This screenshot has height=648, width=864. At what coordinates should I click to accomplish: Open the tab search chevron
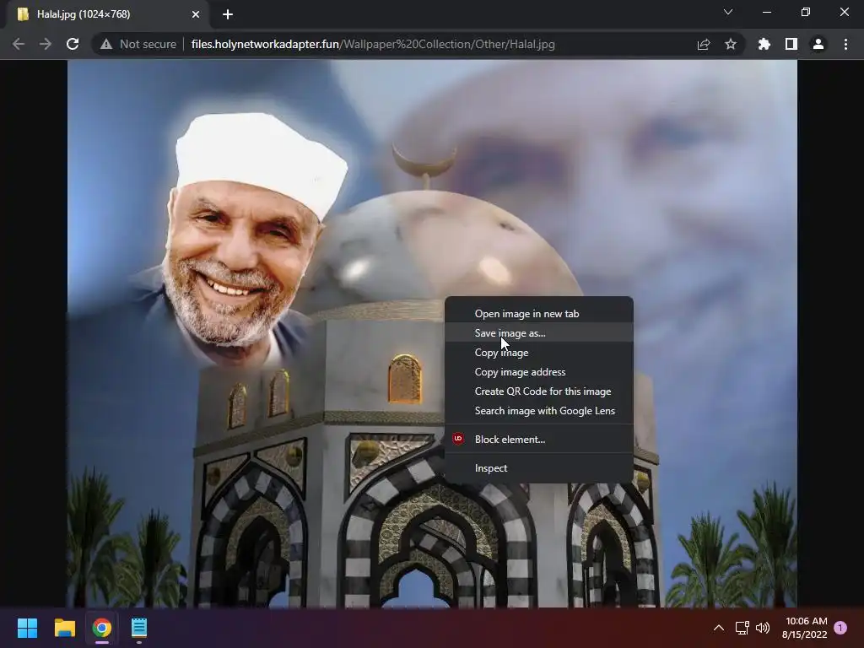coord(728,12)
